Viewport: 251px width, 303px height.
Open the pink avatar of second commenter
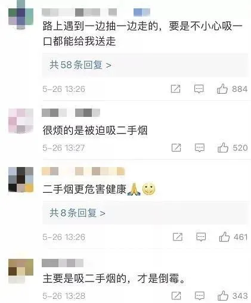pyautogui.click(x=21, y=121)
